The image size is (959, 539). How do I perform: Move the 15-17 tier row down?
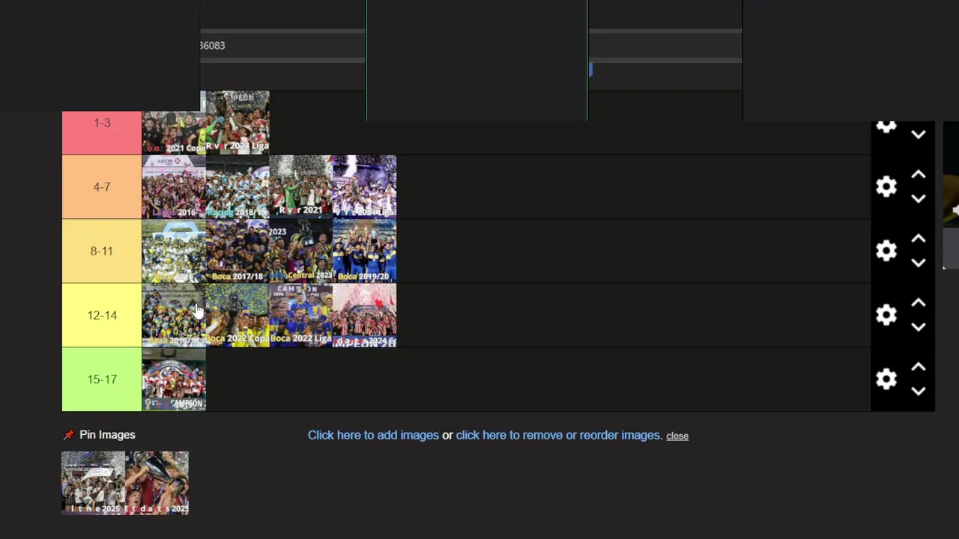coord(919,392)
